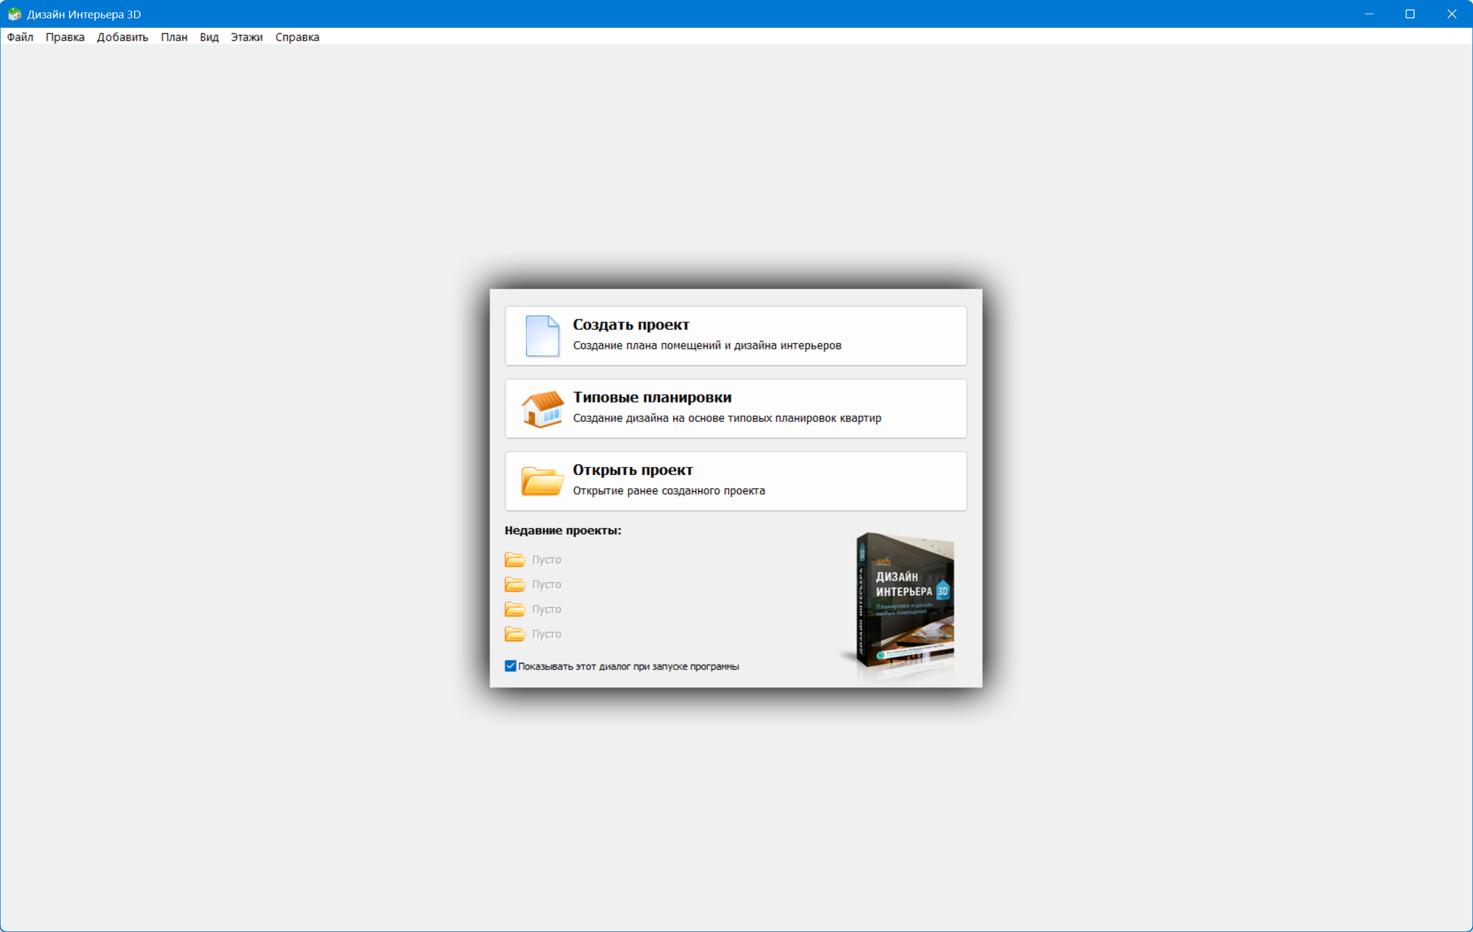The height and width of the screenshot is (932, 1473).
Task: Open the Этажи menu
Action: pyautogui.click(x=246, y=37)
